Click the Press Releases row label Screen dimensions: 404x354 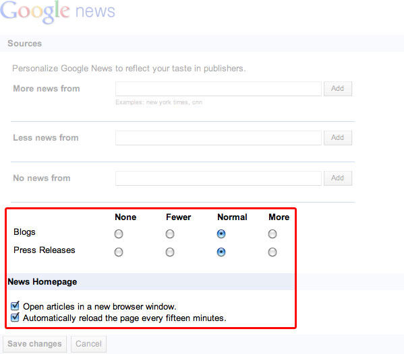pyautogui.click(x=45, y=250)
